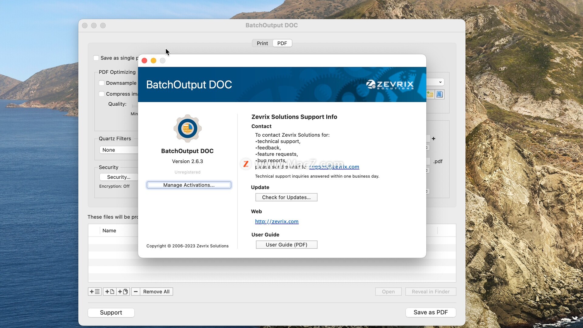Click Check for Updates button

click(286, 197)
